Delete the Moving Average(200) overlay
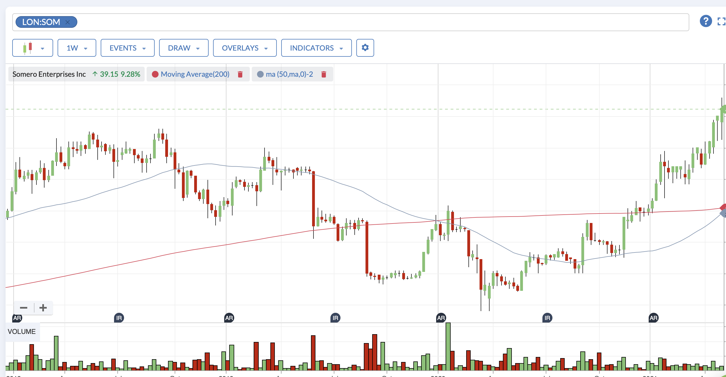 coord(240,74)
